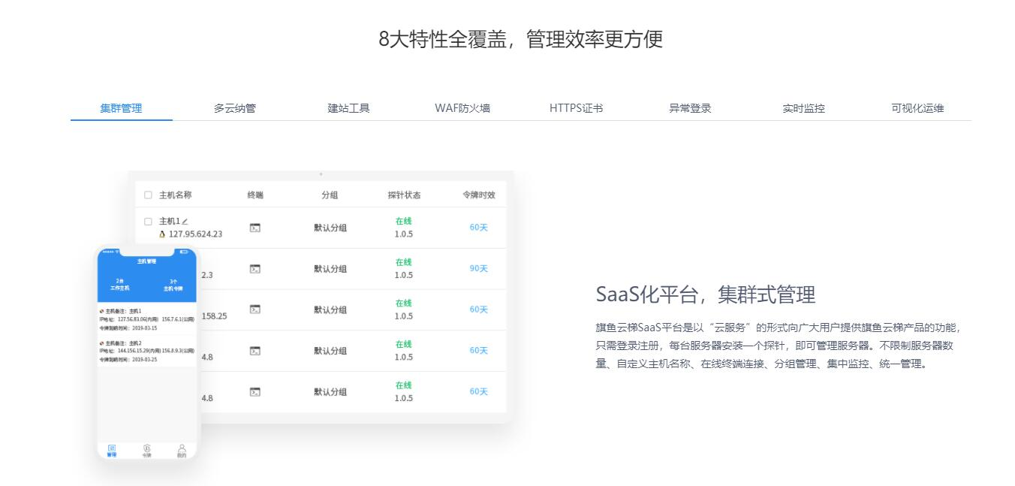Select the 异常登录 tab
The height and width of the screenshot is (486, 1015).
[x=690, y=108]
